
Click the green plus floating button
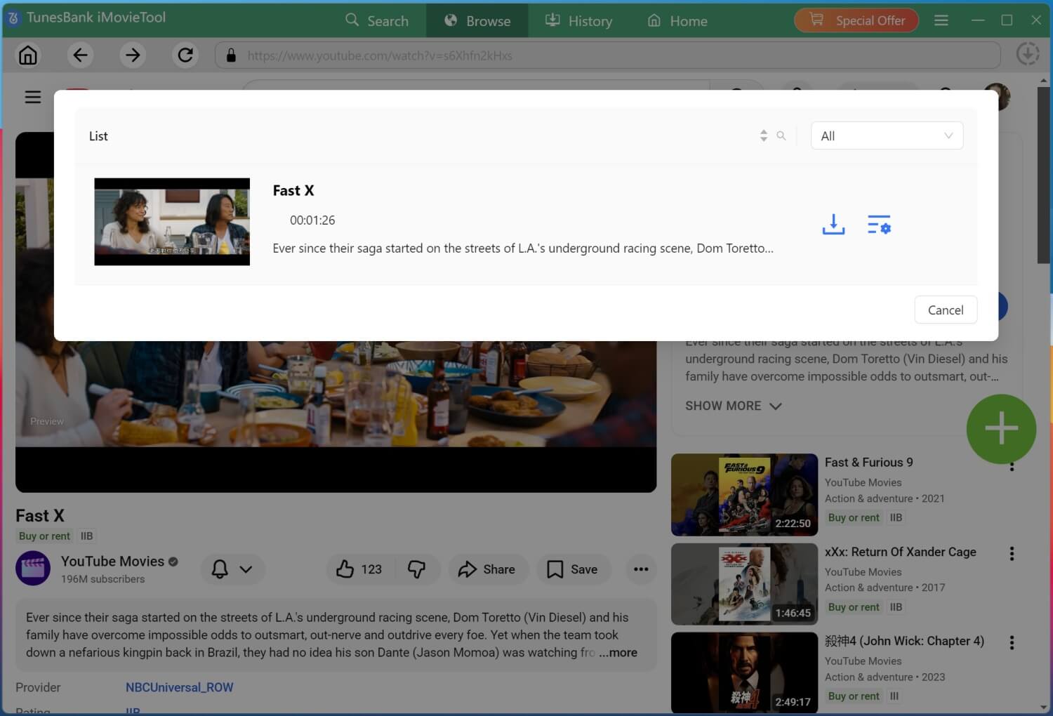1001,429
